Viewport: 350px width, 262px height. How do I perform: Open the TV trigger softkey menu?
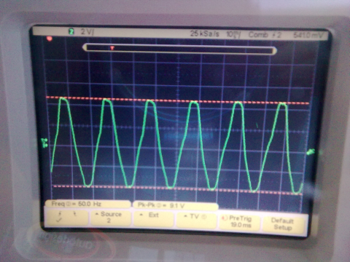point(196,219)
